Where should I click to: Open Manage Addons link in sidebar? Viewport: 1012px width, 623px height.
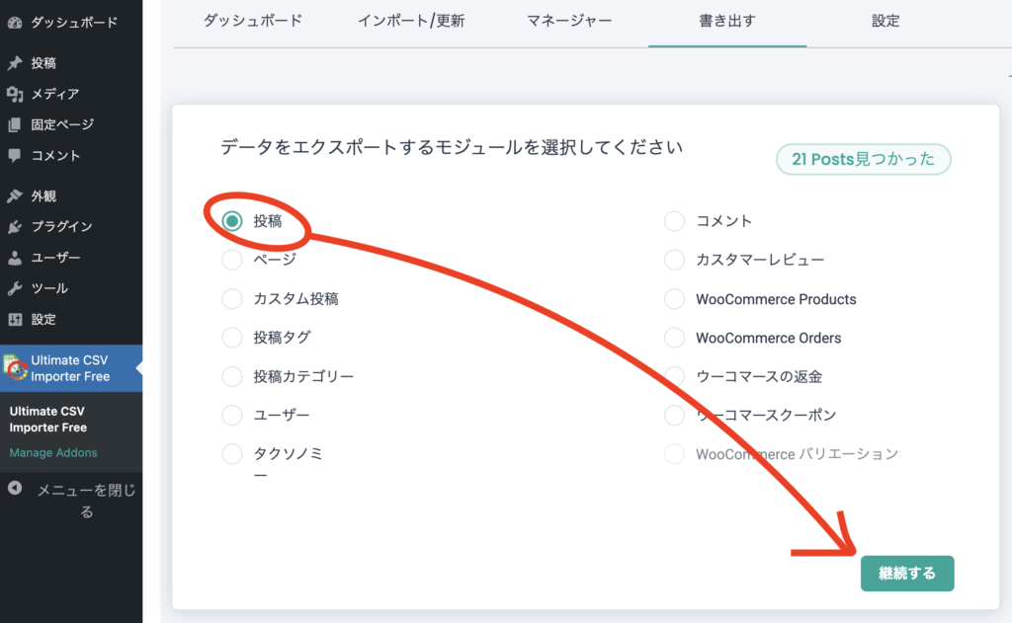tap(53, 453)
